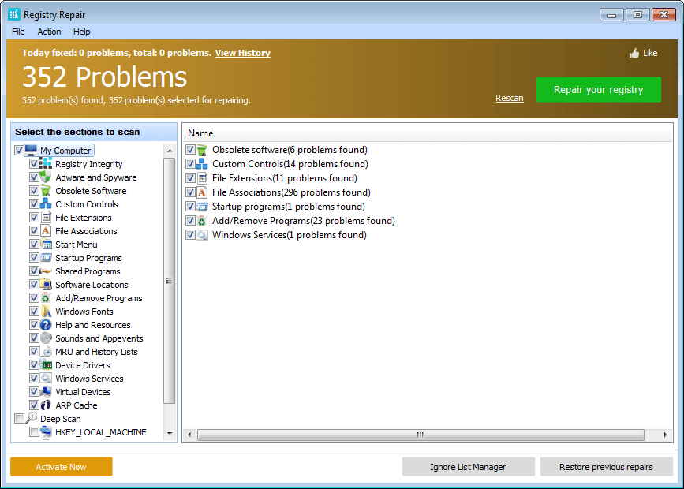Click the Shared Programs handshake icon
This screenshot has height=489, width=684.
[x=46, y=271]
